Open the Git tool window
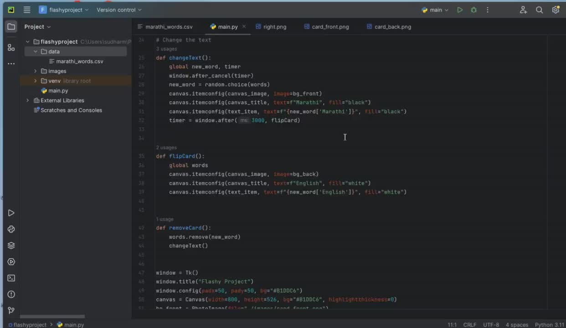The image size is (566, 328). tap(11, 311)
